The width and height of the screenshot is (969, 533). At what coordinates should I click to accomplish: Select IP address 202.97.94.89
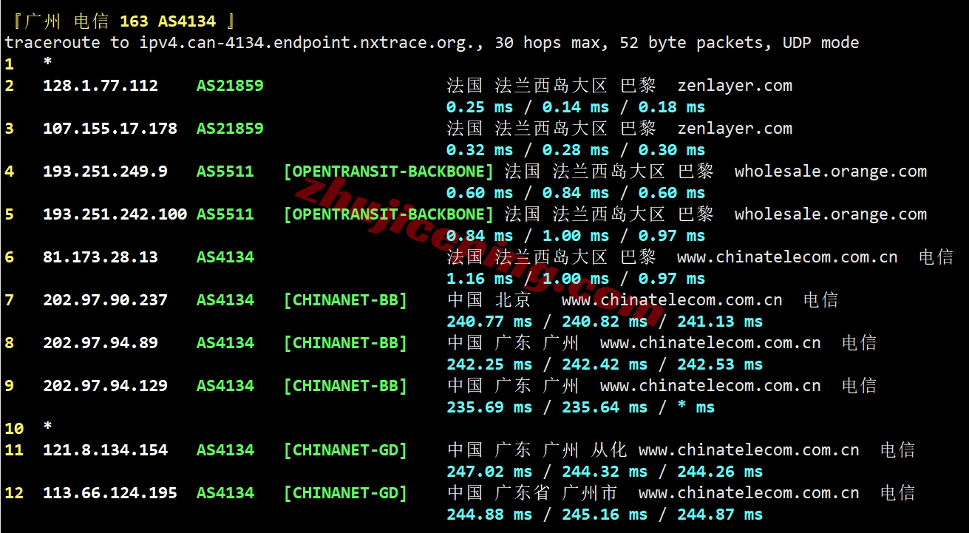point(101,343)
